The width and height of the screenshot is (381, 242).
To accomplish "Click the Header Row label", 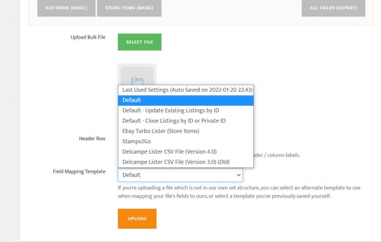I will [92, 139].
